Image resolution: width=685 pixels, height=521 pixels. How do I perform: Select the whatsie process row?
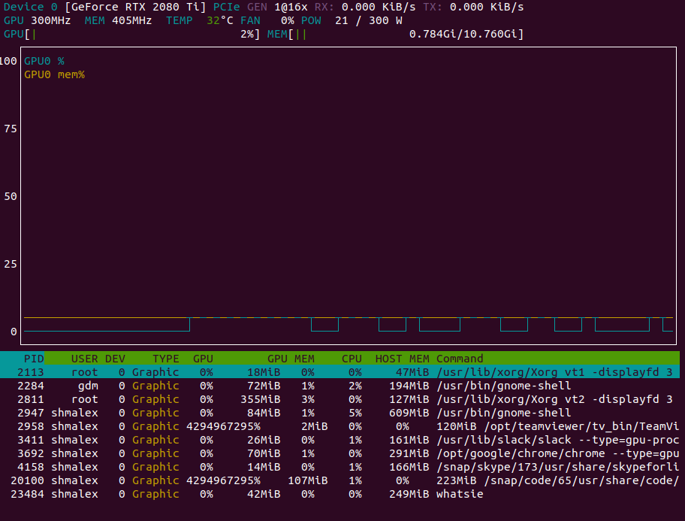coord(340,495)
